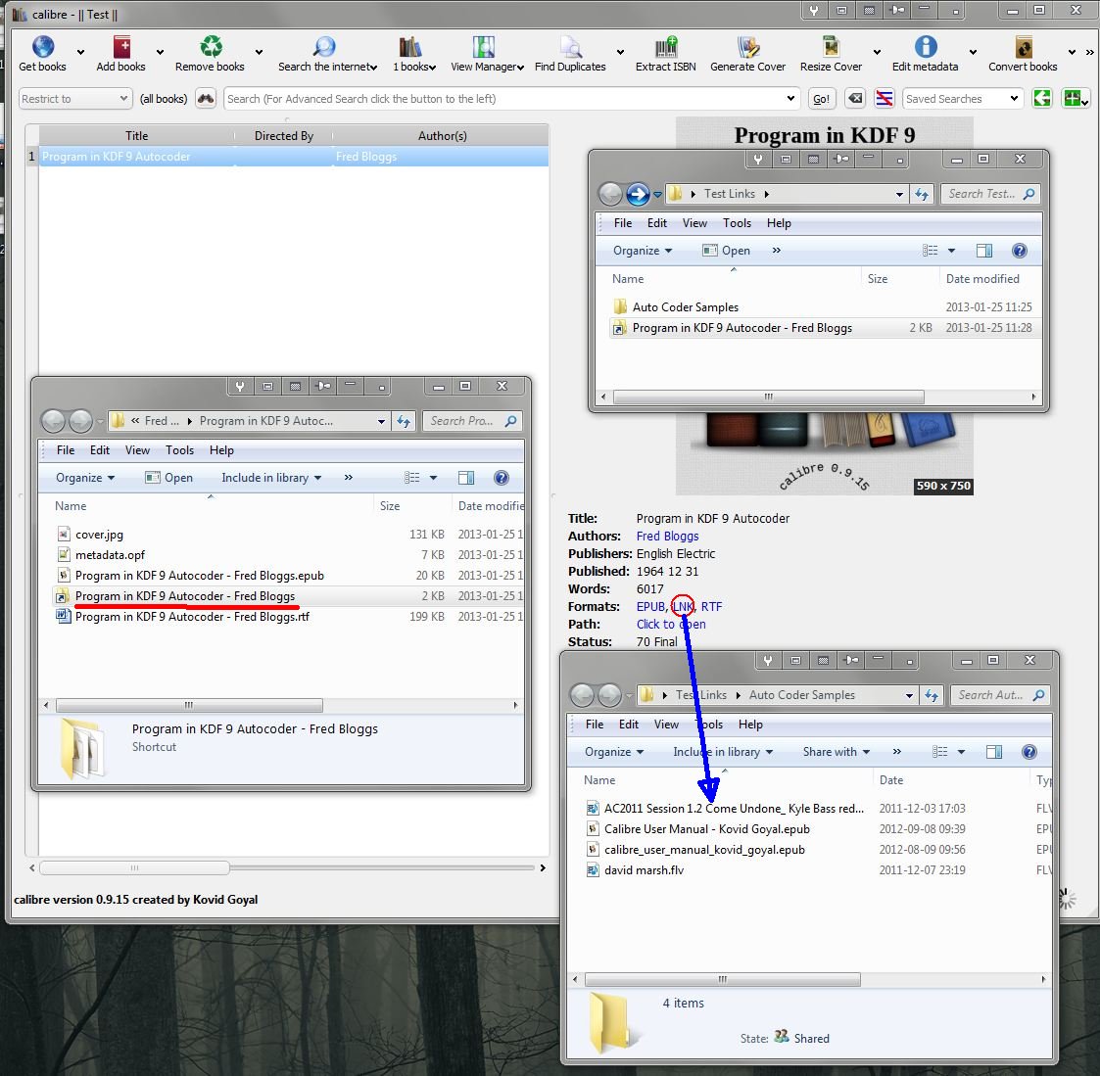Screen dimensions: 1100x1076
Task: Open the Add books dropdown arrow
Action: 160,52
